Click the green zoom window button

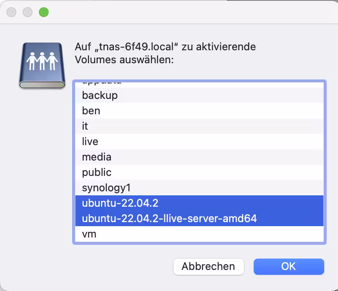click(x=44, y=12)
